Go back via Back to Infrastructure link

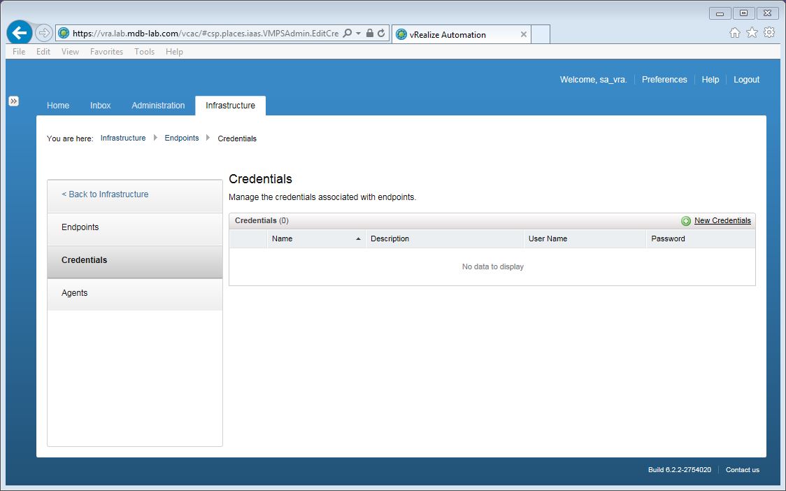[105, 194]
